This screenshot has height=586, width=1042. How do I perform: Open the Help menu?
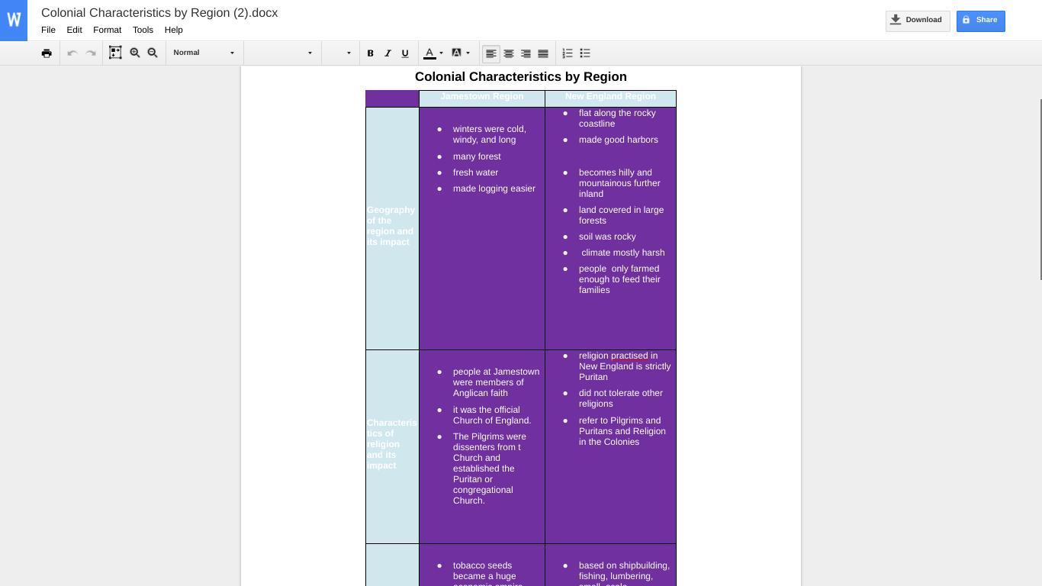(173, 30)
